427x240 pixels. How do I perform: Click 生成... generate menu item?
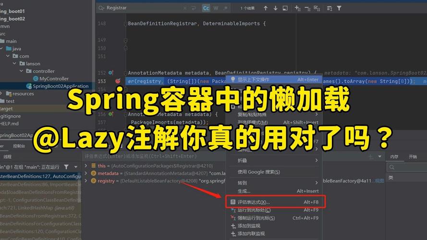274,191
